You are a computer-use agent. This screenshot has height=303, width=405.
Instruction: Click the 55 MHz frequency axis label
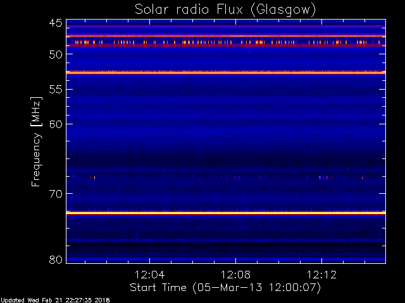[56, 90]
